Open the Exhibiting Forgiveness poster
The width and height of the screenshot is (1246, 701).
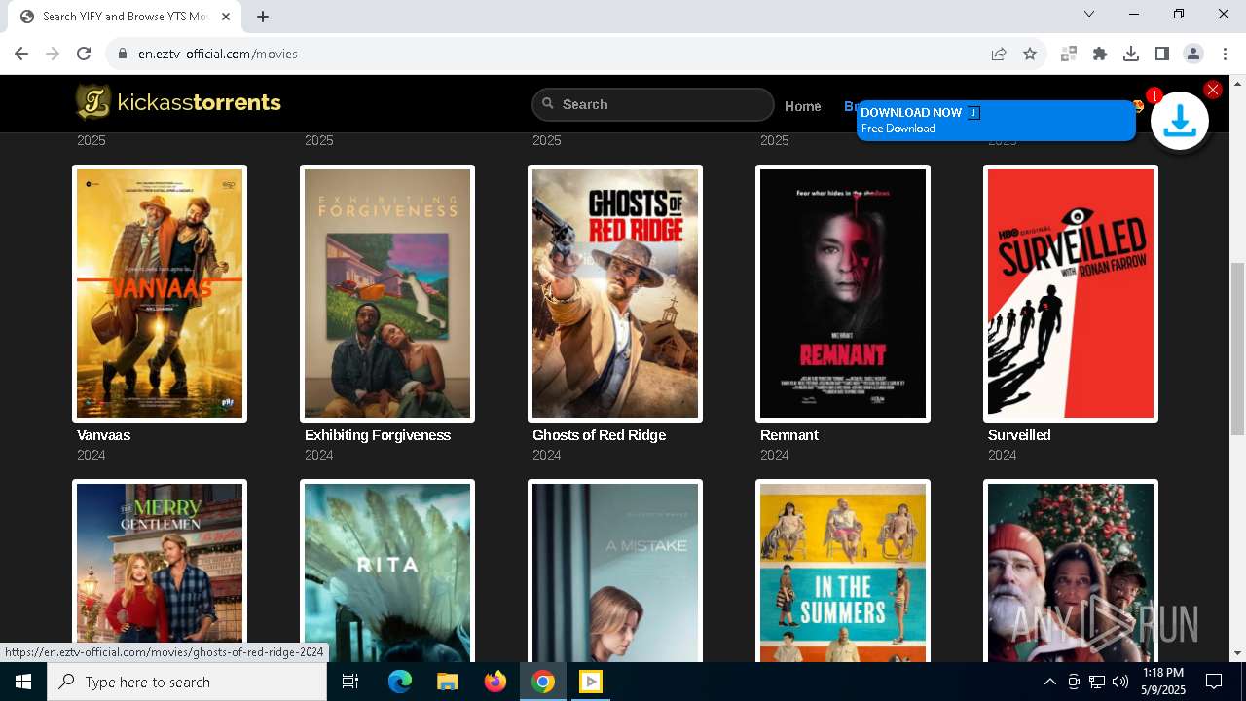pyautogui.click(x=387, y=293)
